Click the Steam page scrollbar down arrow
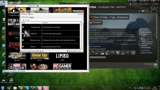 pyautogui.click(x=157, y=61)
